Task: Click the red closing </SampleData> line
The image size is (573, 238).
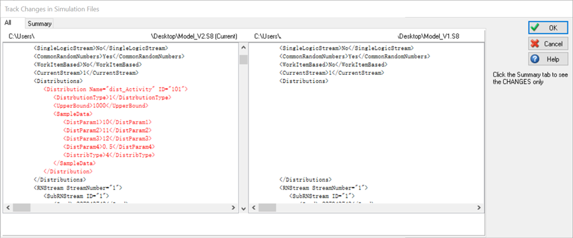Action: [74, 163]
